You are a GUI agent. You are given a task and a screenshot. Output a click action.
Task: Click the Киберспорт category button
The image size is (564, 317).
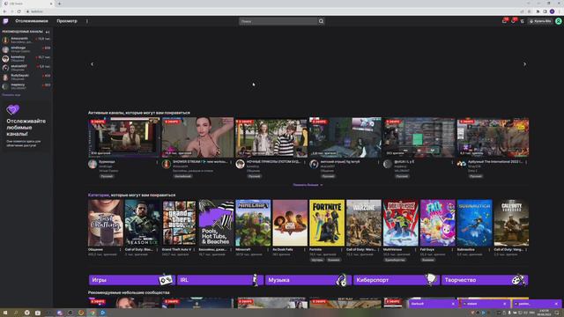coord(396,280)
